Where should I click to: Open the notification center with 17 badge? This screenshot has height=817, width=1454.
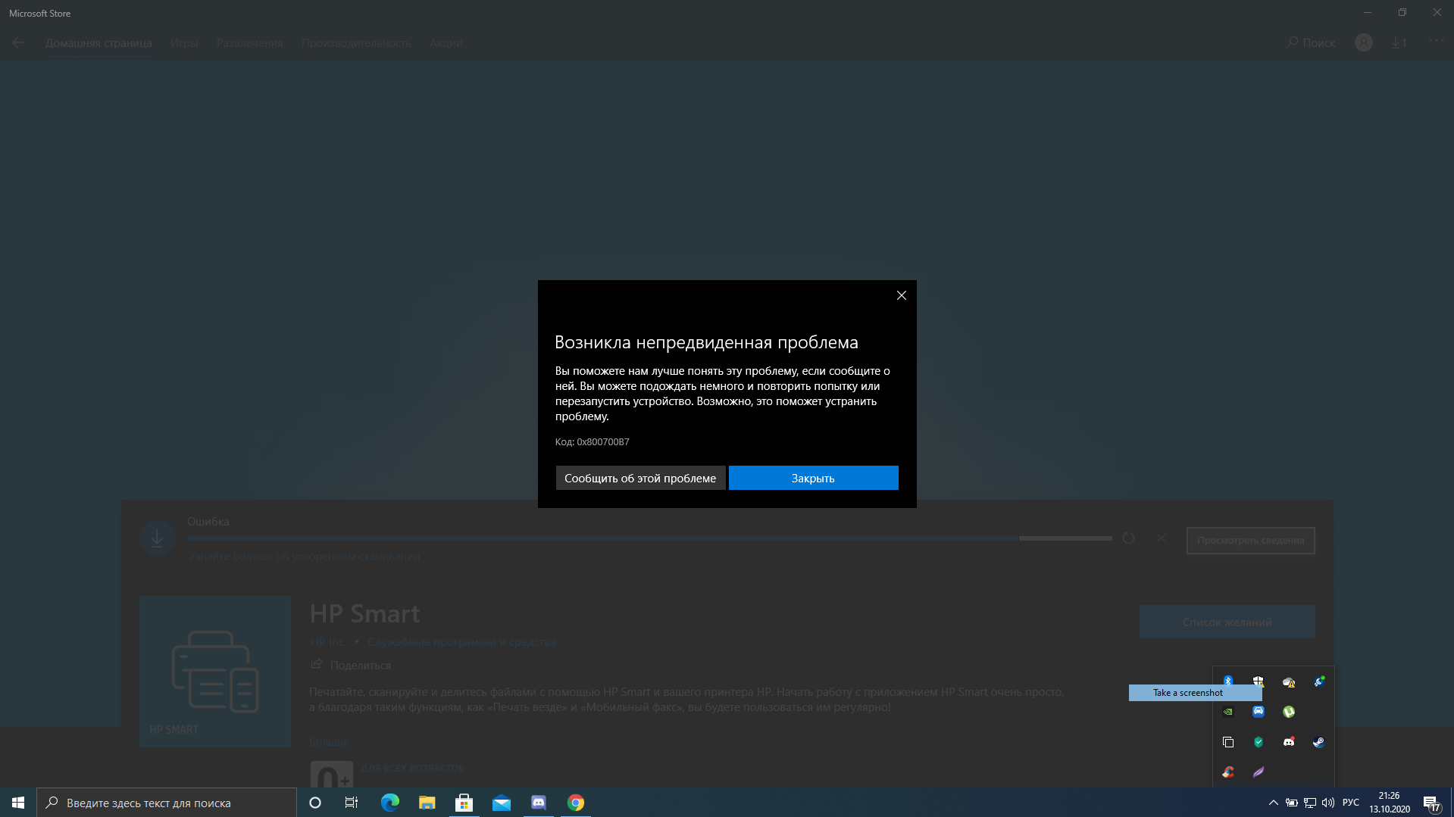tap(1431, 803)
